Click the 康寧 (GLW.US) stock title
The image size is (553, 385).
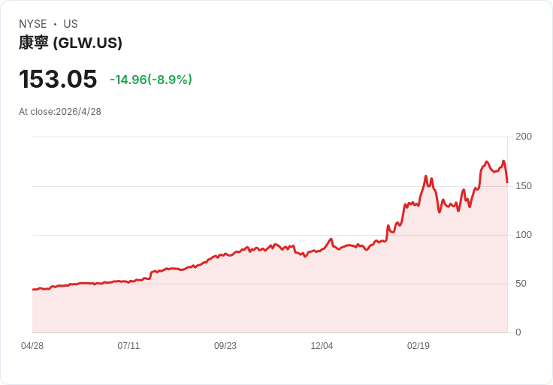click(x=71, y=43)
